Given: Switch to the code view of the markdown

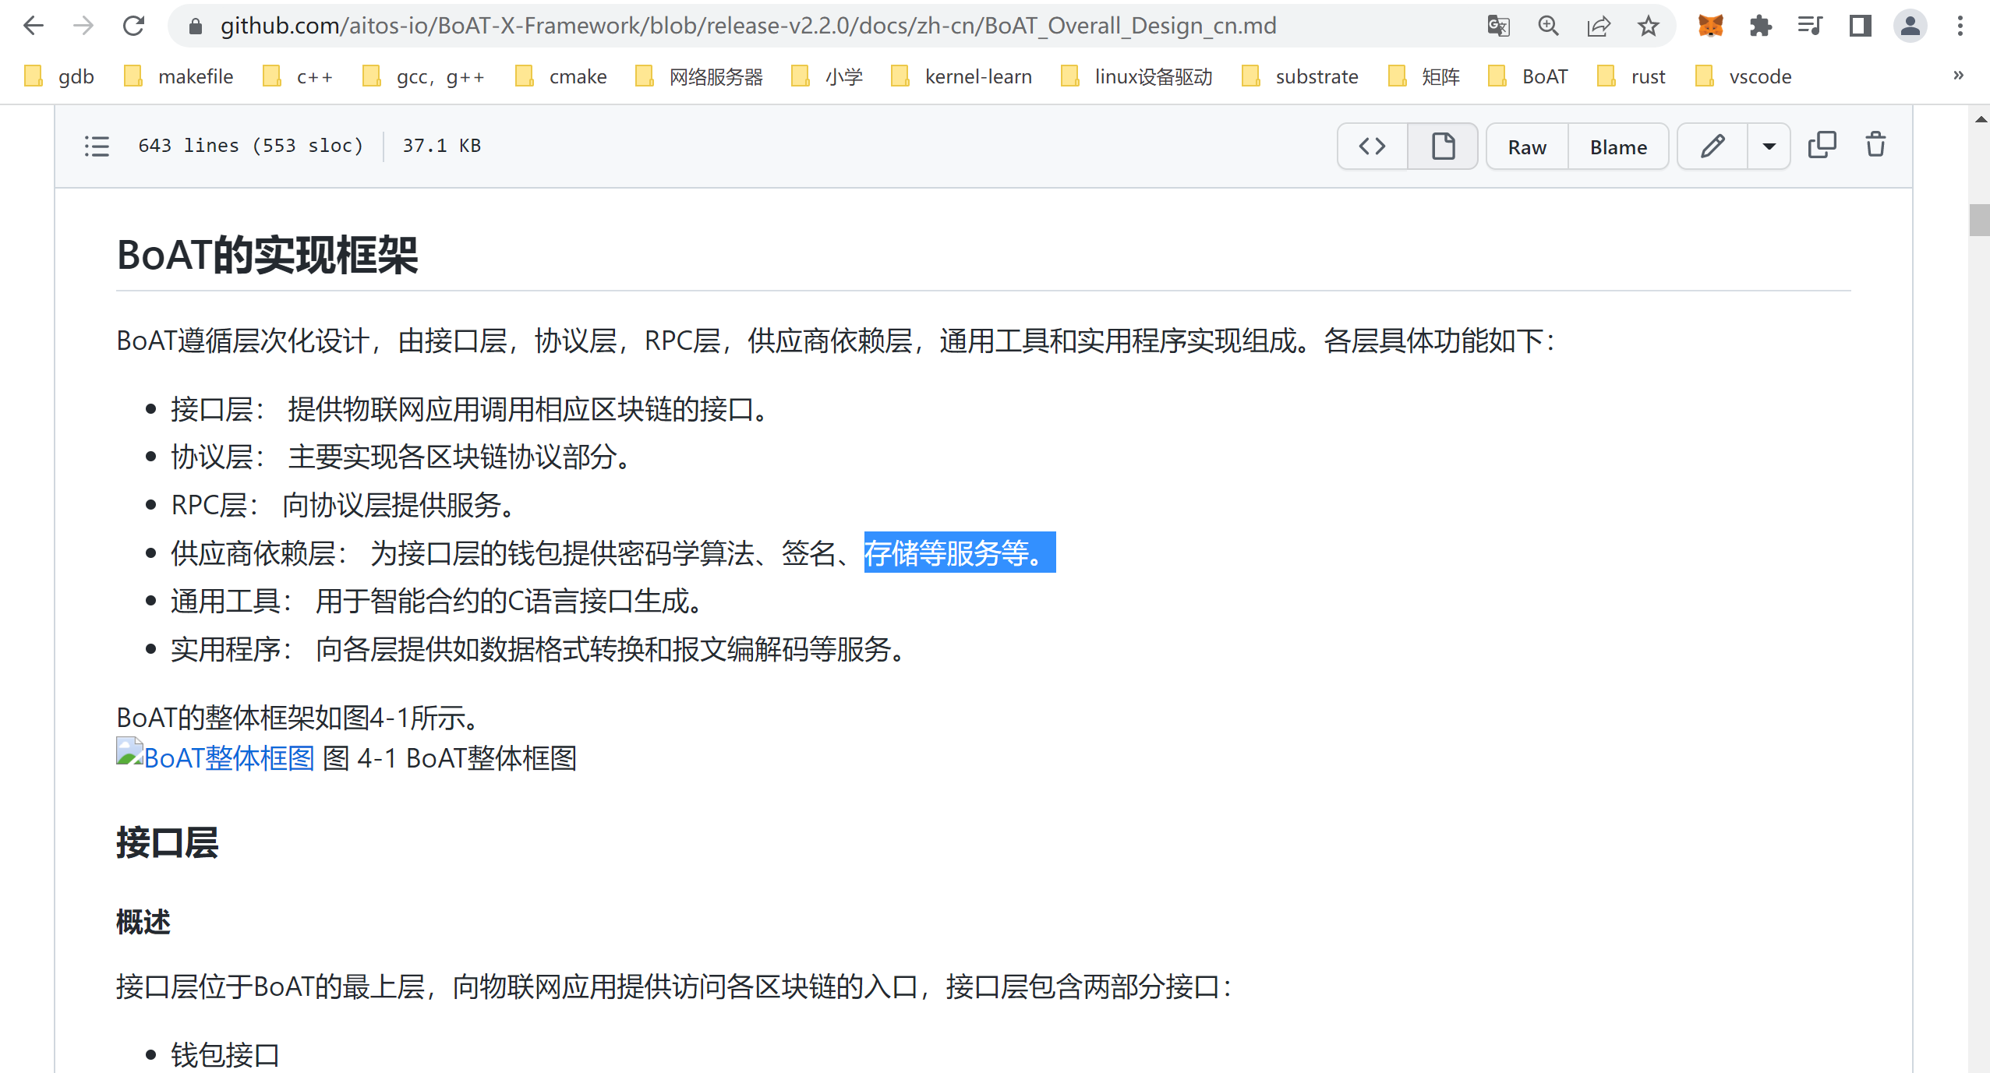Looking at the screenshot, I should click(1371, 146).
